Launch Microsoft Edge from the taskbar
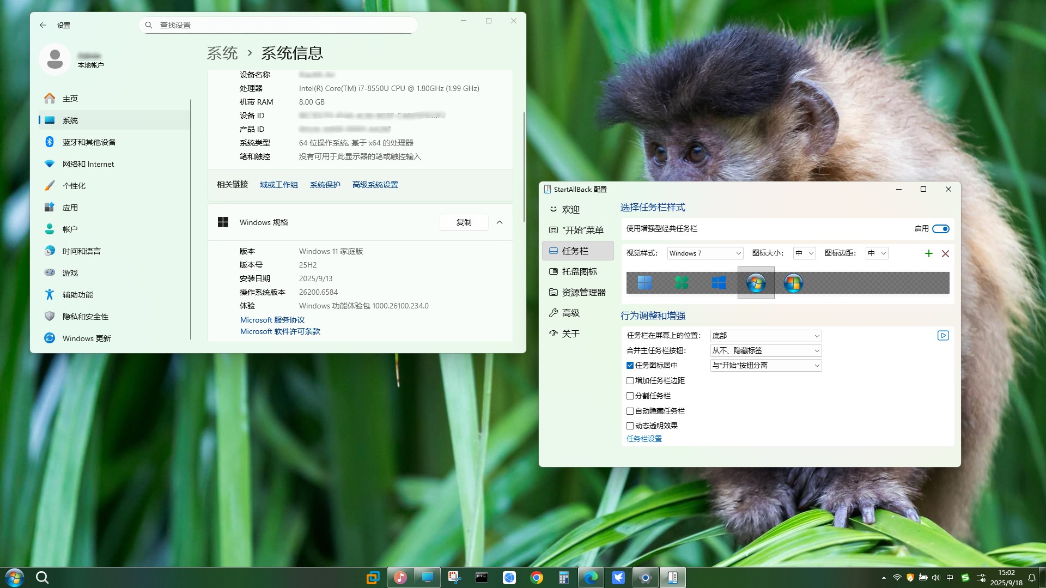 pos(591,578)
